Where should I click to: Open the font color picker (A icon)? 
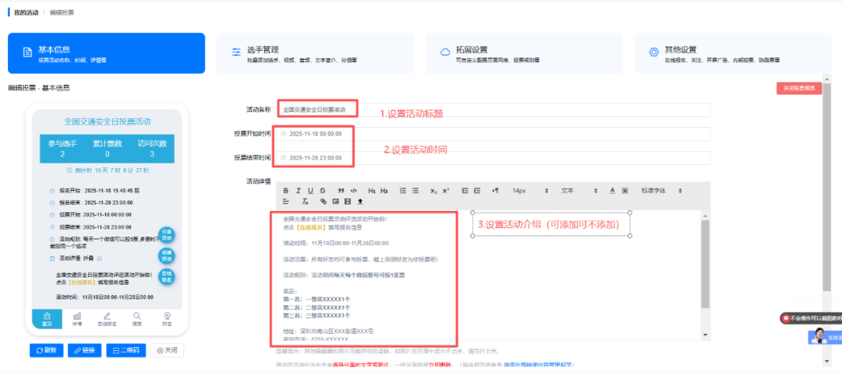pyautogui.click(x=612, y=191)
